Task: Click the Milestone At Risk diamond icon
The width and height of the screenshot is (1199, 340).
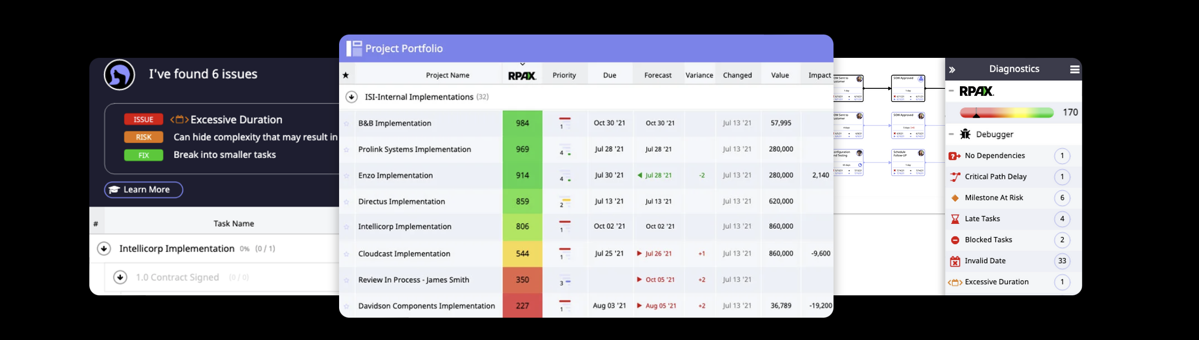Action: pyautogui.click(x=955, y=198)
